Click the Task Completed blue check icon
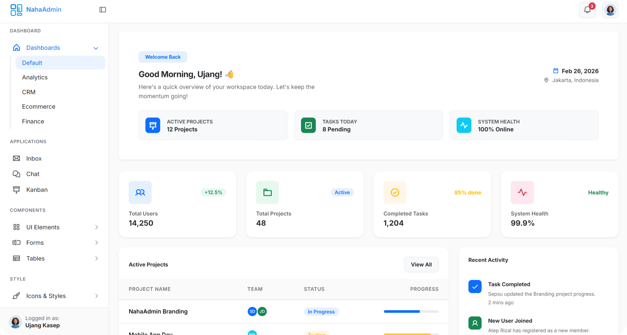627x335 pixels. (475, 287)
